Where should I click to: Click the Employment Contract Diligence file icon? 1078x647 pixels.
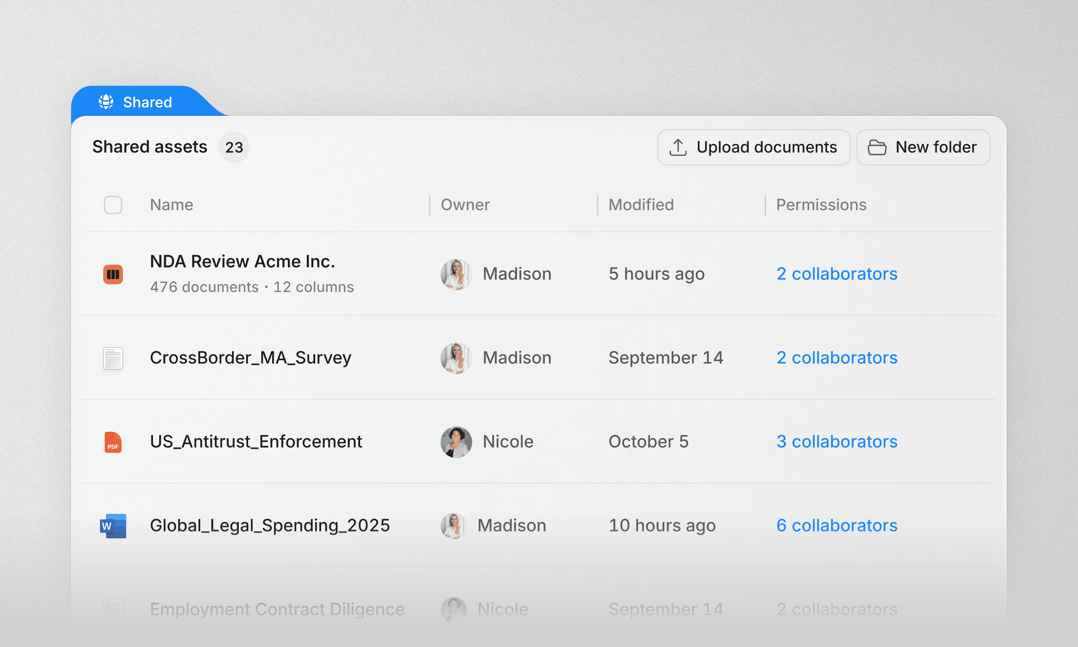click(113, 609)
